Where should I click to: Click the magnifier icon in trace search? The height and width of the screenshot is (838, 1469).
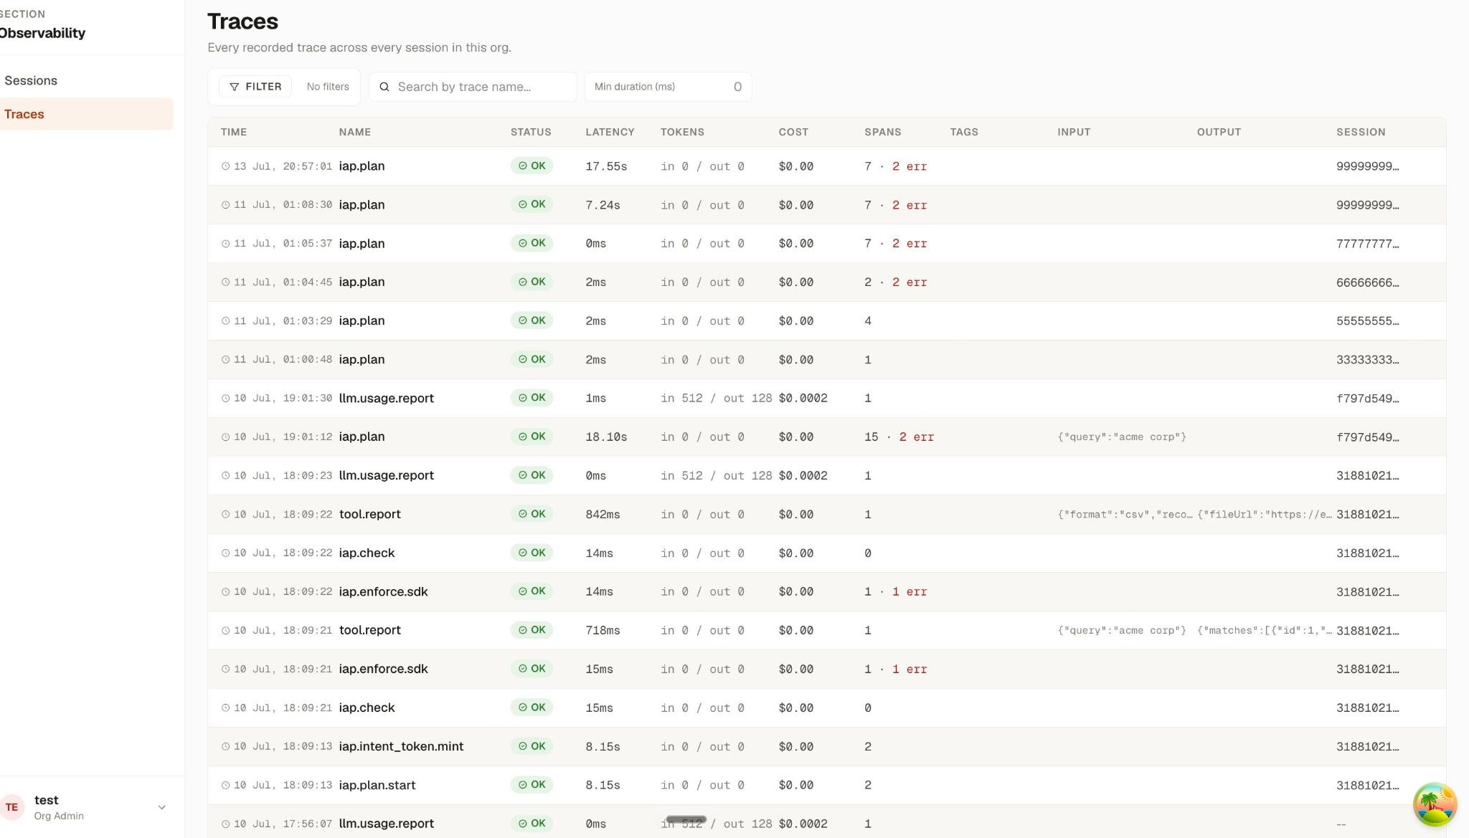tap(384, 87)
